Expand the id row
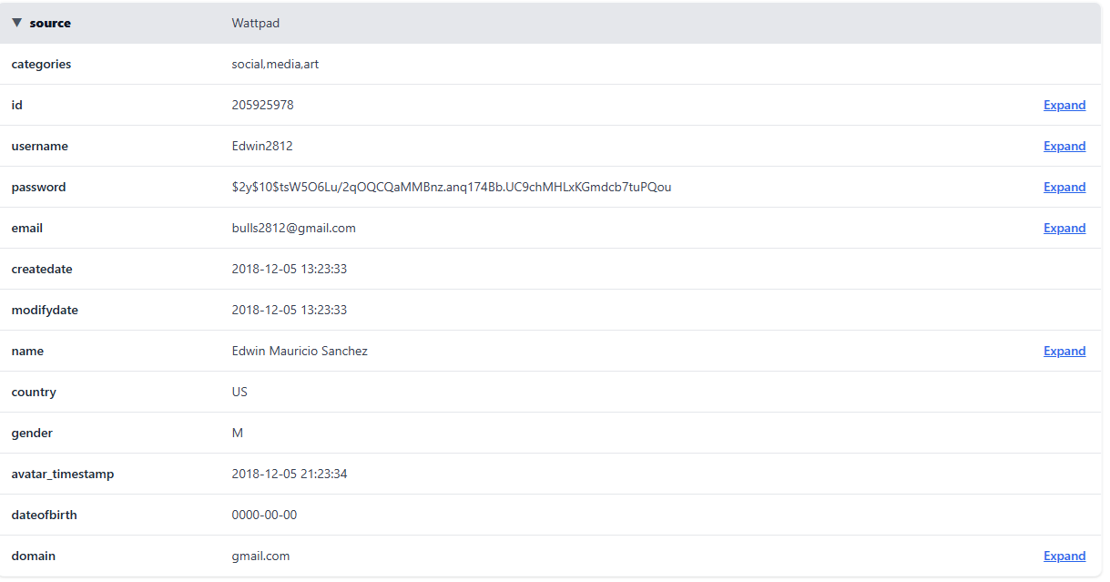1110x582 pixels. click(1064, 105)
